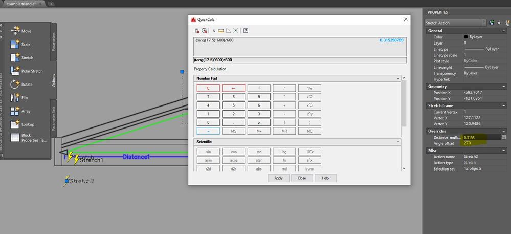Click the Selection set value 12 objects

coord(473,169)
